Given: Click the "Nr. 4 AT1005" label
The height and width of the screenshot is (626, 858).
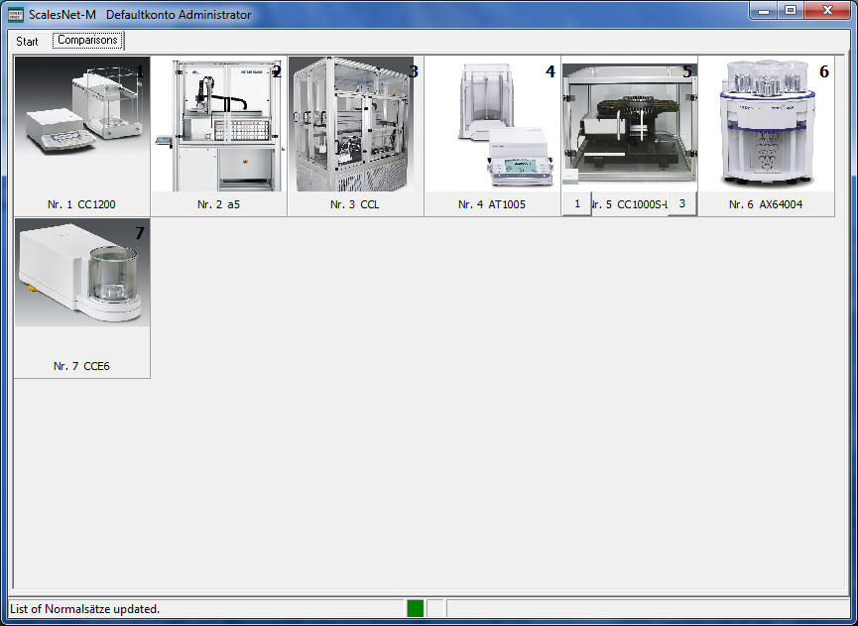Looking at the screenshot, I should pyautogui.click(x=492, y=204).
